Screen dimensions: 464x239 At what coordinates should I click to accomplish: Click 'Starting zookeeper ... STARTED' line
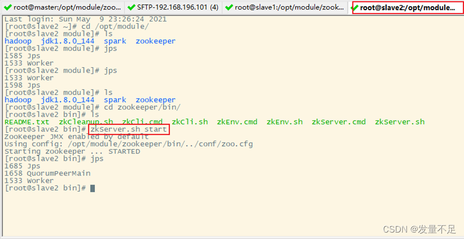[x=72, y=151]
